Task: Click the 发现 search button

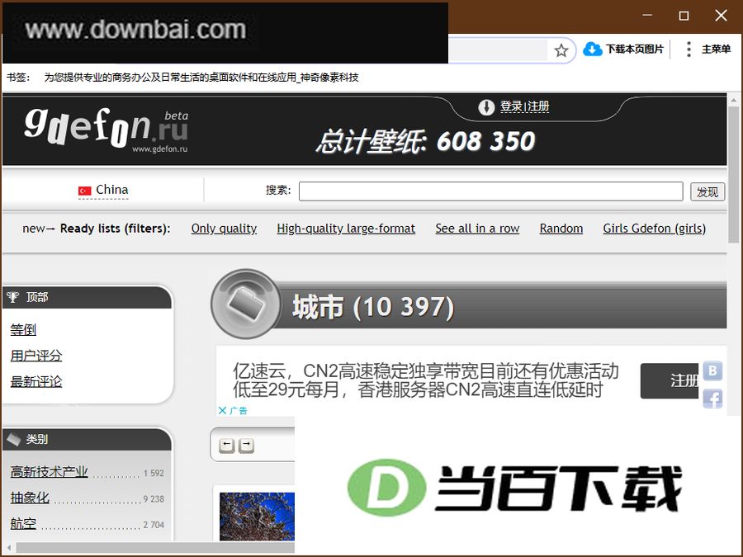Action: tap(707, 191)
